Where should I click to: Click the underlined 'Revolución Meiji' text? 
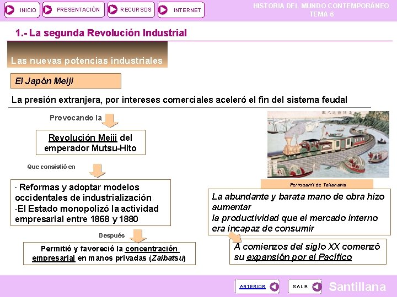(83, 137)
